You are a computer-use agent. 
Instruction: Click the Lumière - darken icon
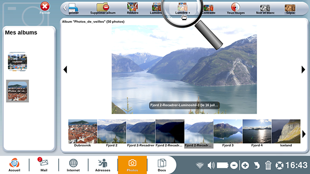click(x=156, y=7)
